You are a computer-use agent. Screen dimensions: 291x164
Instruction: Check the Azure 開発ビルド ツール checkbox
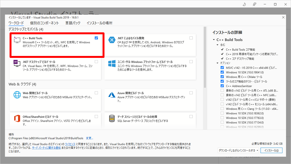191,93
